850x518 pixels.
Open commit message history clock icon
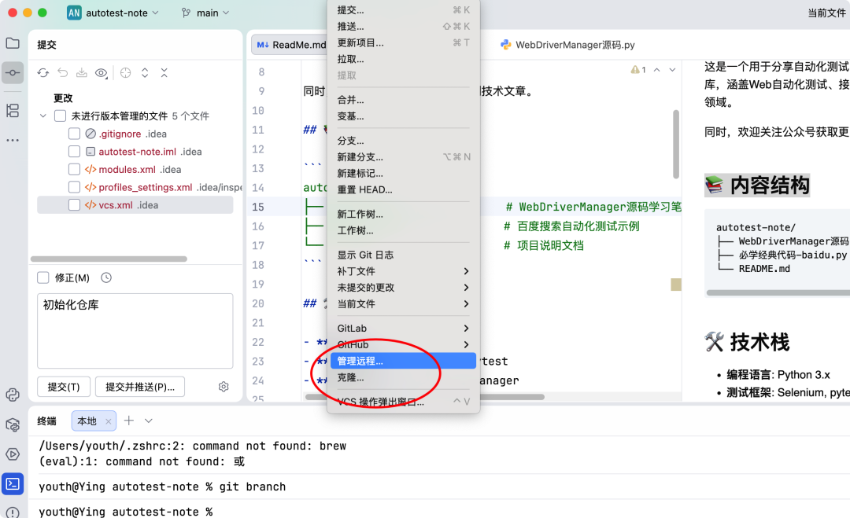[x=106, y=277]
